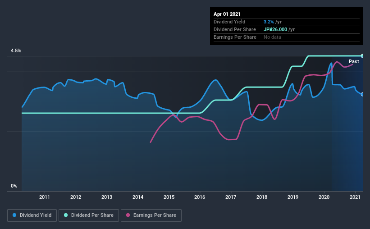
Task: Click the teal endpoint marker at top right
Action: pos(362,56)
